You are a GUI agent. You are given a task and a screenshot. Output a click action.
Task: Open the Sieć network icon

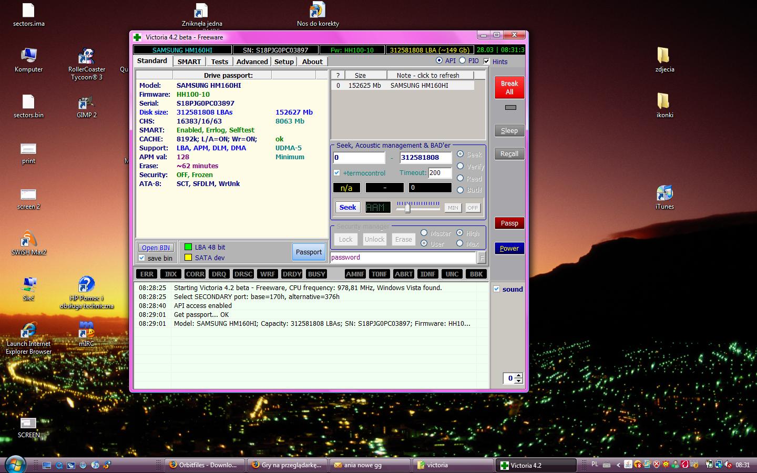coord(28,289)
